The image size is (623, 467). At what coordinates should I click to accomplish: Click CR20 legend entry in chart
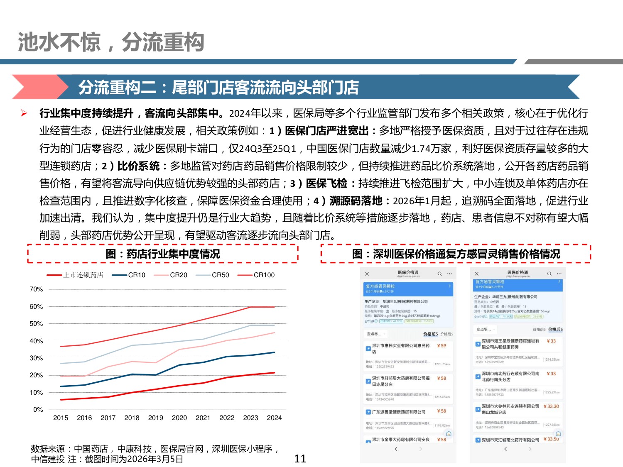coord(170,275)
